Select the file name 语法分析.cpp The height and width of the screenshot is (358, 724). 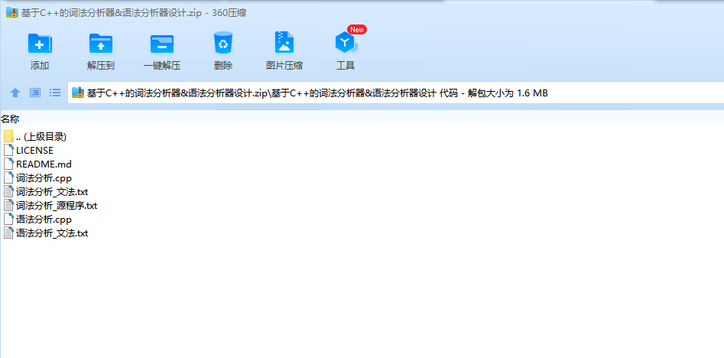coord(44,220)
